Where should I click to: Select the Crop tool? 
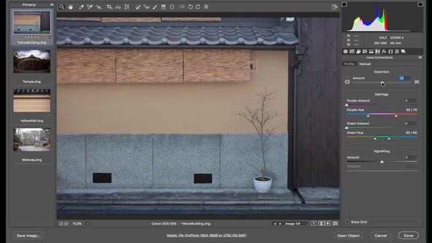(109, 7)
